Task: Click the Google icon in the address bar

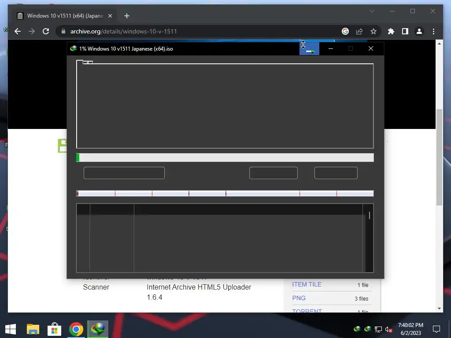Action: (345, 31)
